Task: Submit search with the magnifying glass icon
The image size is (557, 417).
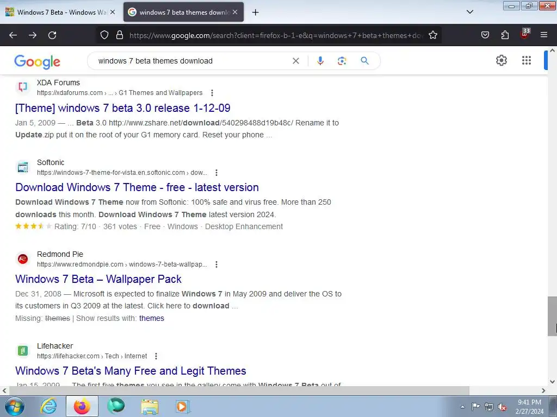Action: [364, 61]
